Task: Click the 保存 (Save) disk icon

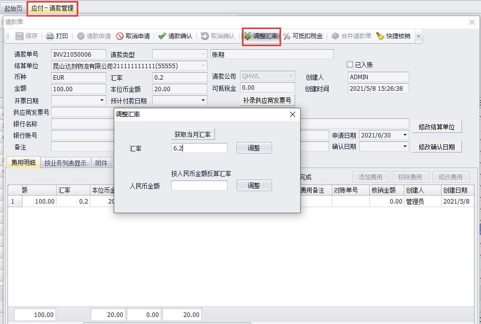Action: click(x=20, y=36)
